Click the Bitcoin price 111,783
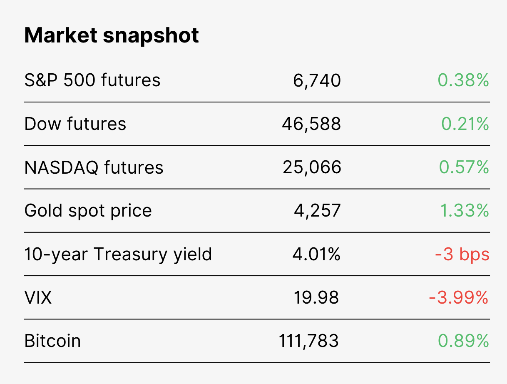507x384 pixels. (308, 341)
